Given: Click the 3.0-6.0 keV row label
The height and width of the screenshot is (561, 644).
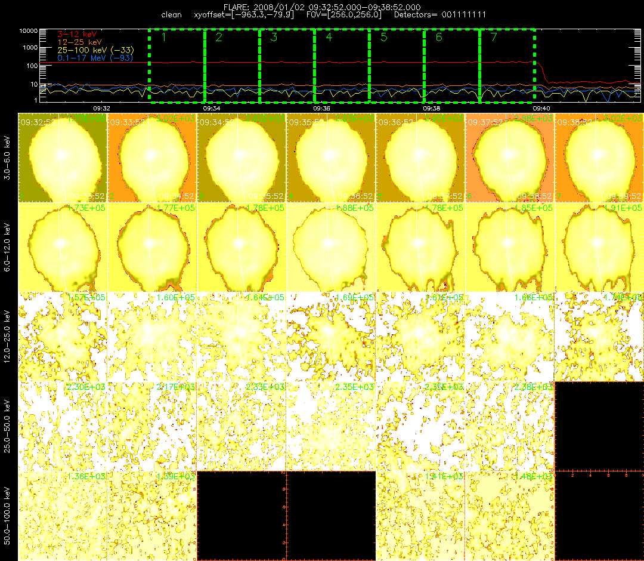Looking at the screenshot, I should [x=7, y=158].
